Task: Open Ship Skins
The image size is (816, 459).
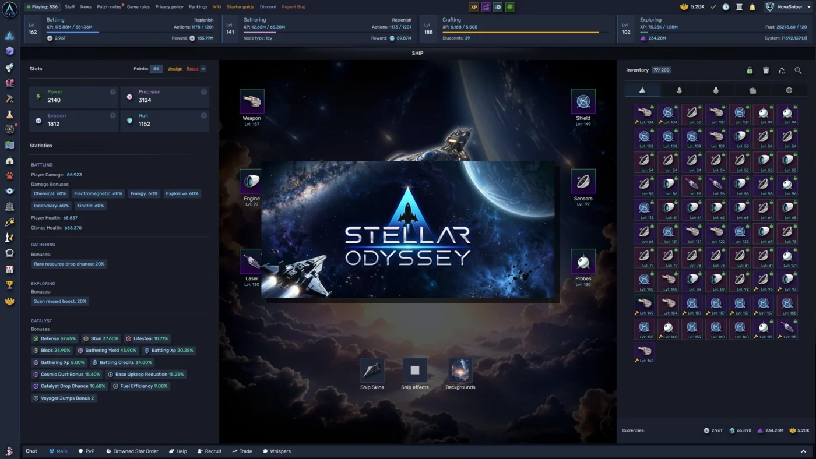Action: click(372, 370)
